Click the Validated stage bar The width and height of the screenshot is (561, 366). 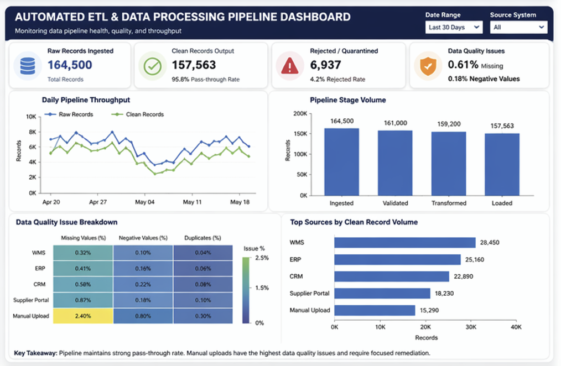(395, 163)
